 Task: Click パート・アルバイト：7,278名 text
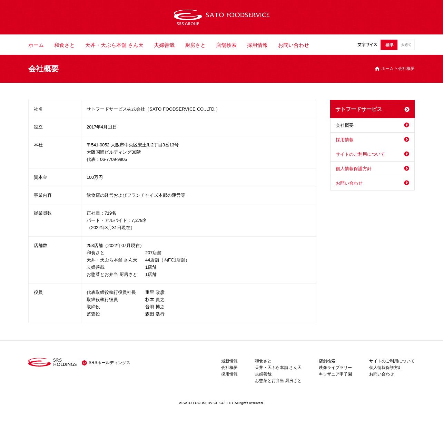click(117, 220)
